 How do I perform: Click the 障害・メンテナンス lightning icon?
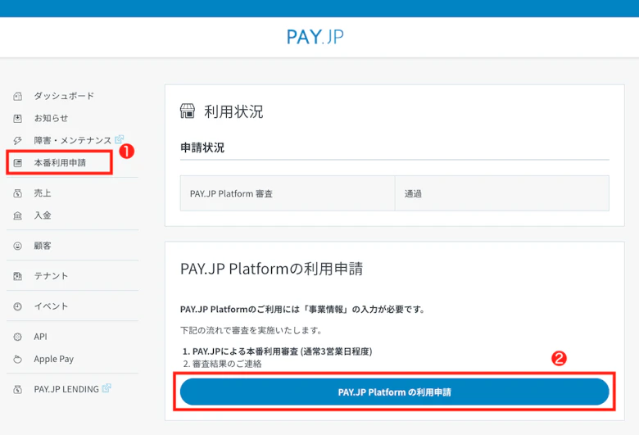[x=17, y=141]
